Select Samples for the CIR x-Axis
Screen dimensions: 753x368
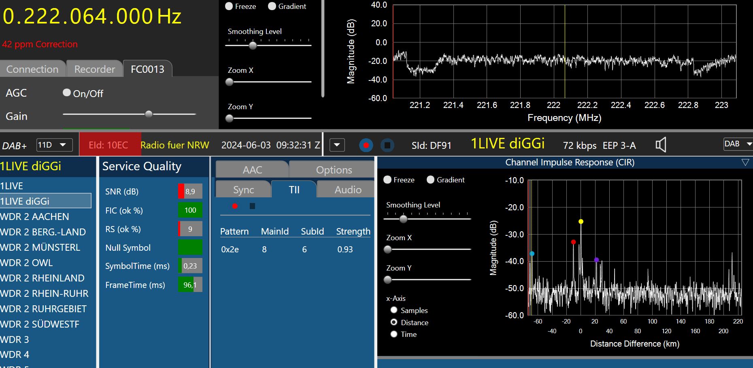(x=394, y=310)
